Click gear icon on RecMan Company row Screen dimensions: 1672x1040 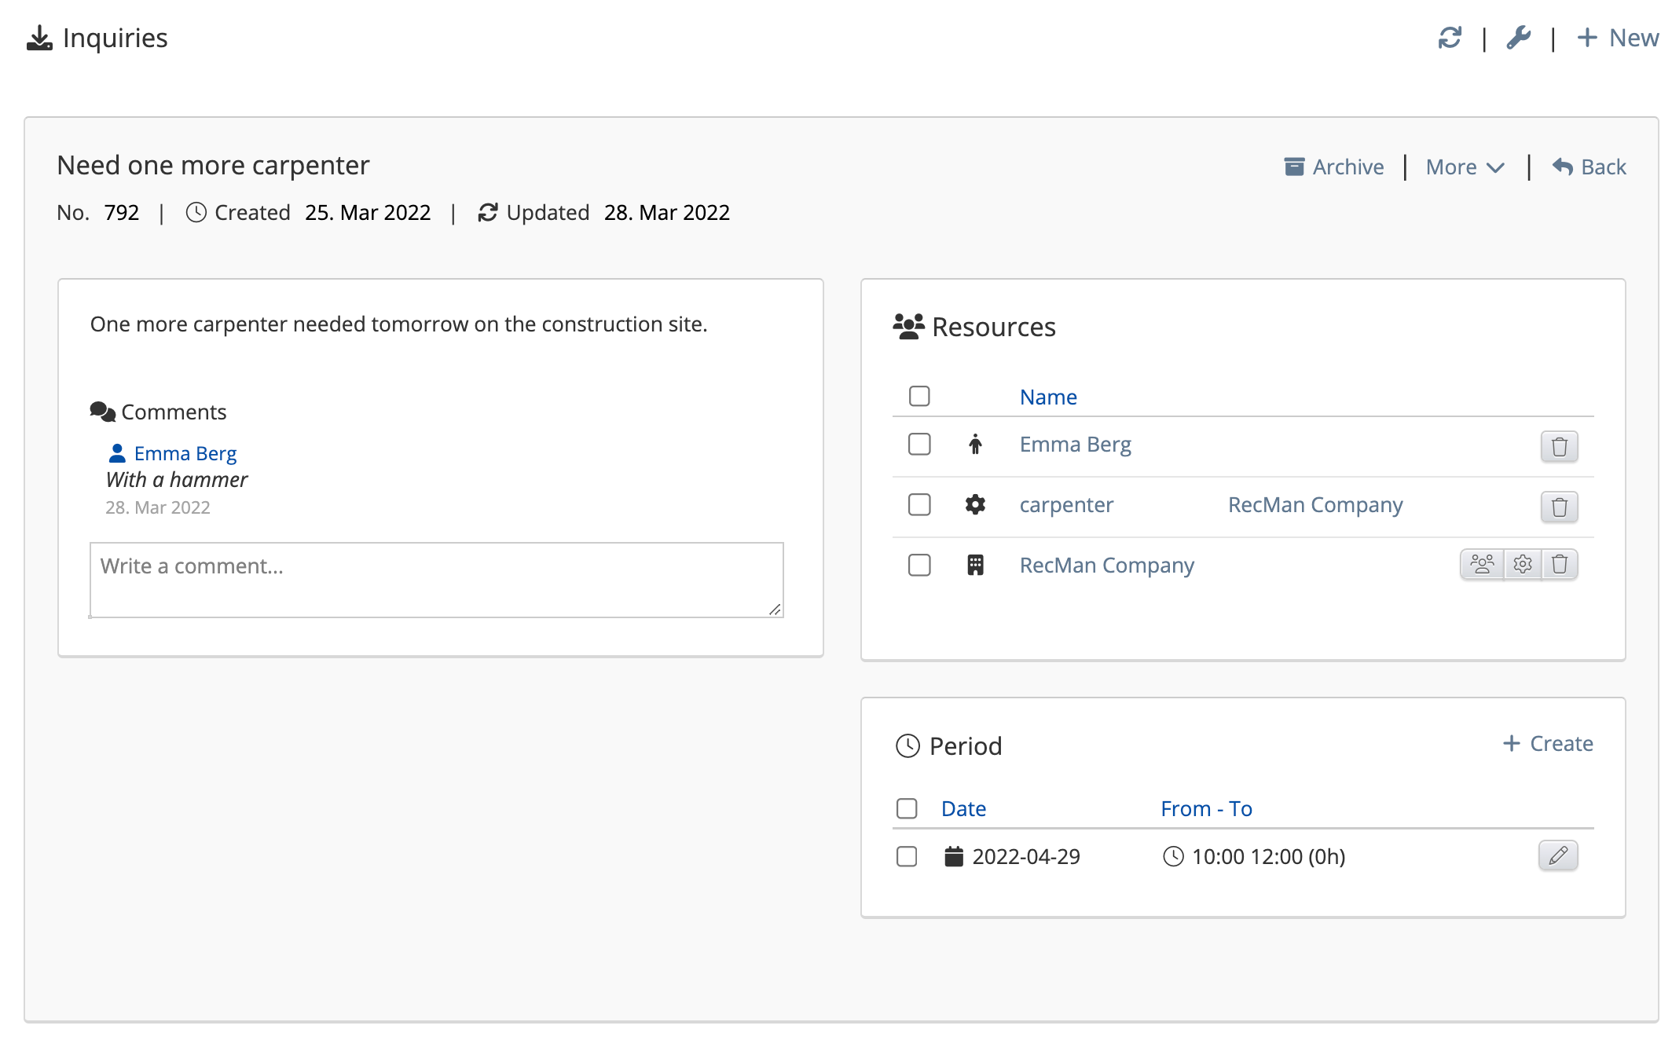click(1522, 564)
